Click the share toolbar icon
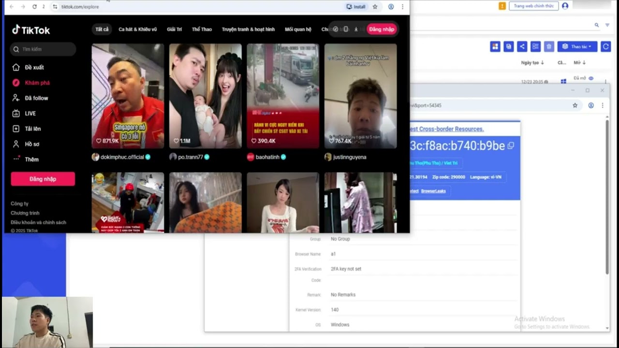619x348 pixels. click(x=522, y=46)
